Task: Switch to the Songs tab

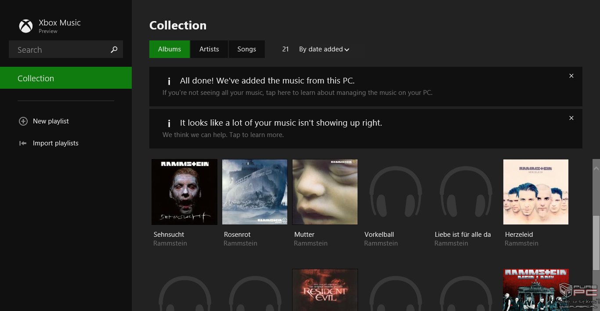Action: click(x=246, y=49)
